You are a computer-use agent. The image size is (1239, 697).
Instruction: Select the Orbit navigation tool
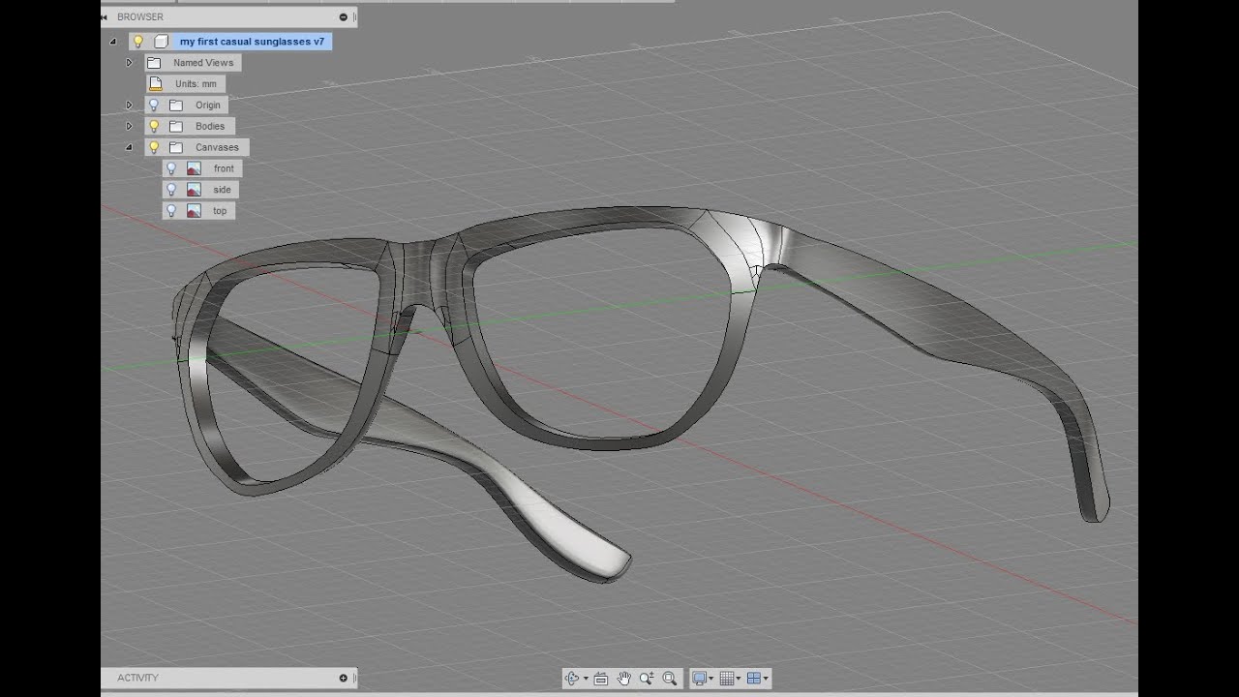click(x=571, y=679)
